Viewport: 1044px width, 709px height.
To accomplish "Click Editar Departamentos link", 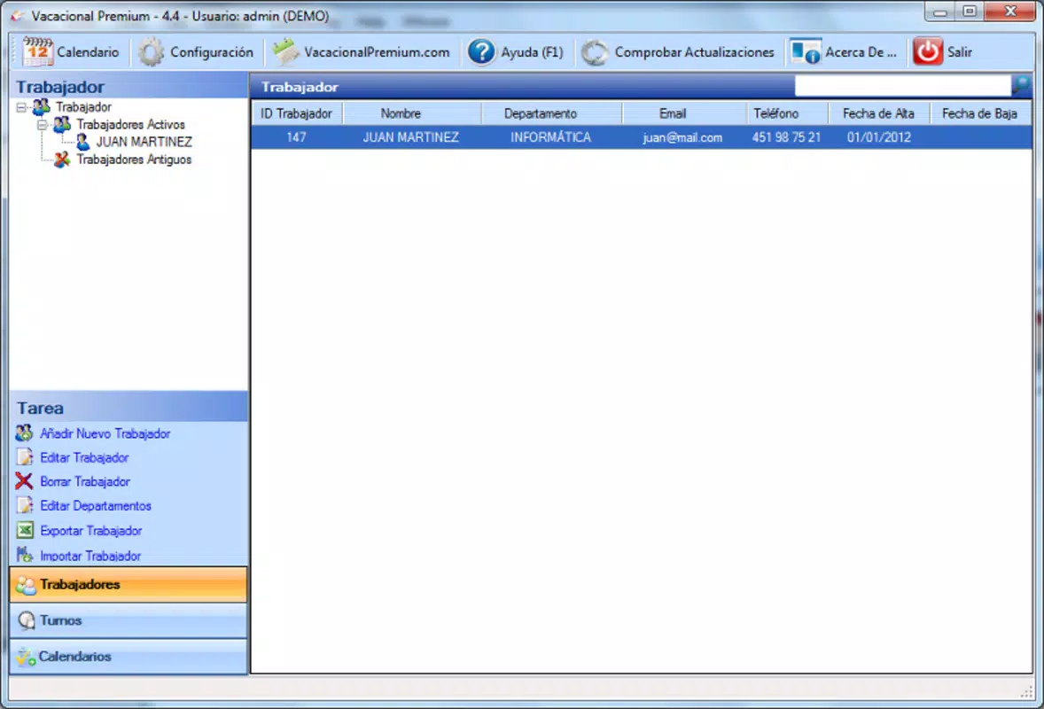I will pos(96,505).
